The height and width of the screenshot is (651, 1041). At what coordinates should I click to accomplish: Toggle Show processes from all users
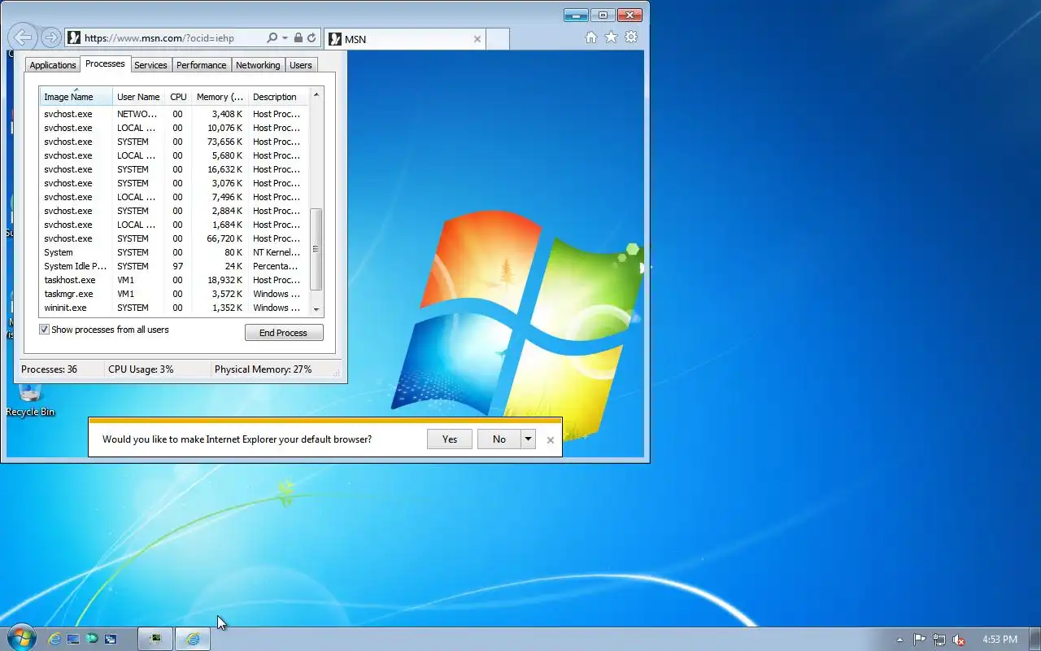coord(45,330)
